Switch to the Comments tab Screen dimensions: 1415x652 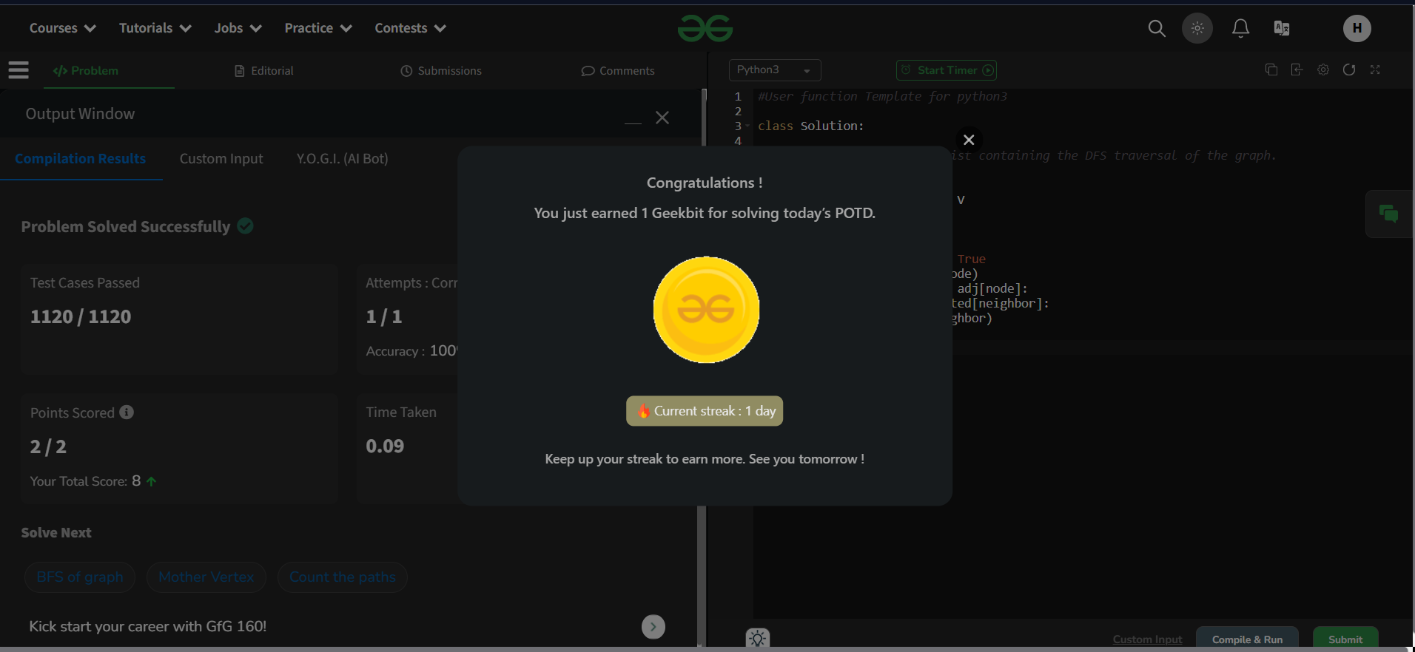[x=618, y=71]
